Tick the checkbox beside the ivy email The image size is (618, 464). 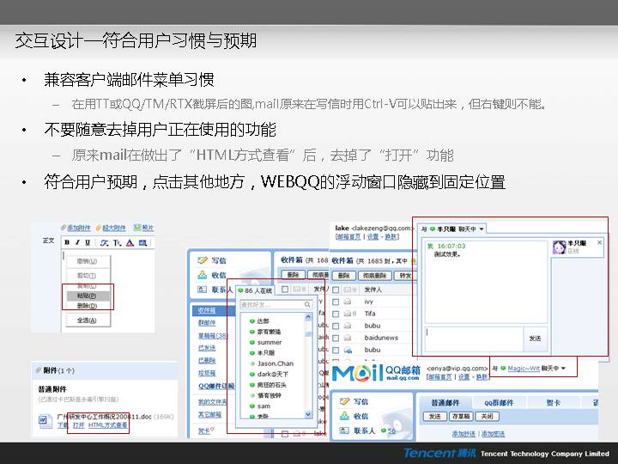[336, 302]
